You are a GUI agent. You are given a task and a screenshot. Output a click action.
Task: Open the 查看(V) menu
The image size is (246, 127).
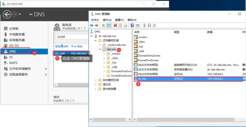pyautogui.click(x=120, y=20)
